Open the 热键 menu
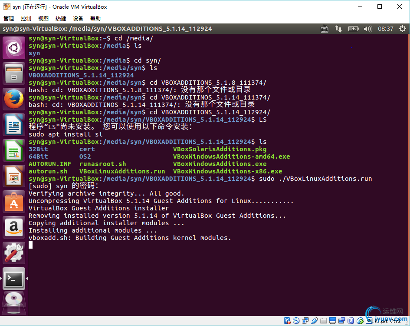Viewport: 410px width, 326px height. coord(61,19)
